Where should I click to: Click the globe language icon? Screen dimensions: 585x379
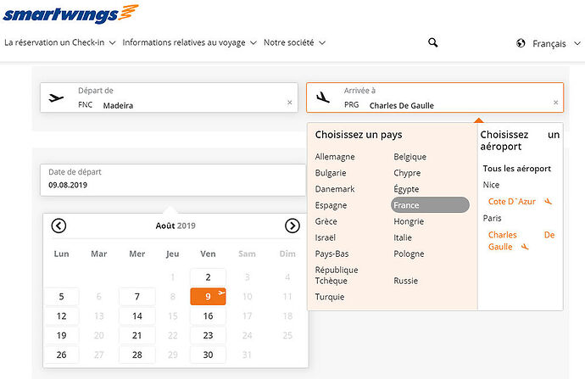pos(521,43)
